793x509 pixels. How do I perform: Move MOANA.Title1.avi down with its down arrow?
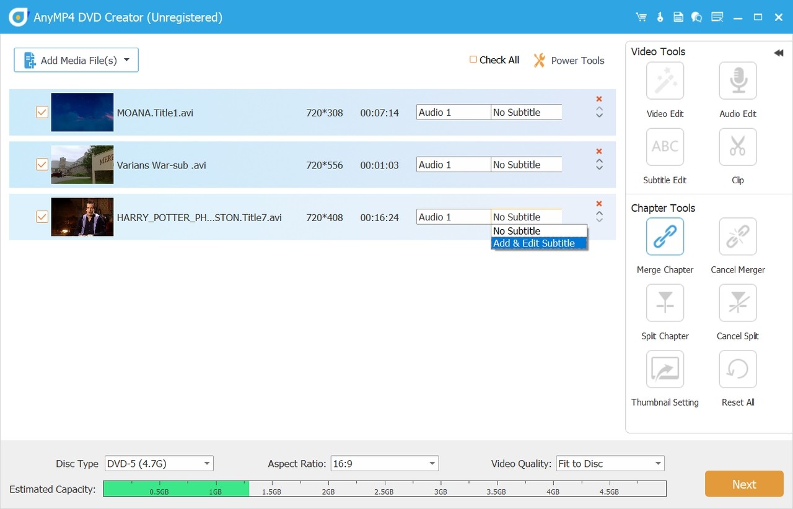click(x=599, y=115)
